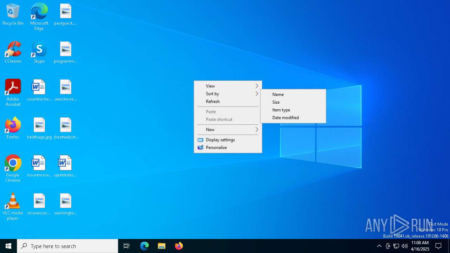
Task: Expand the View submenu
Action: pyautogui.click(x=228, y=86)
